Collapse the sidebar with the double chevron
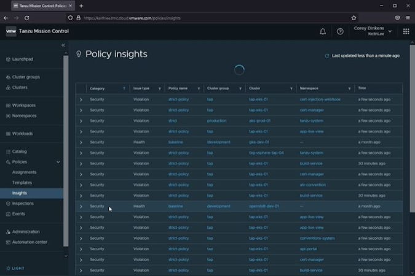This screenshot has height=276, width=415. (63, 45)
